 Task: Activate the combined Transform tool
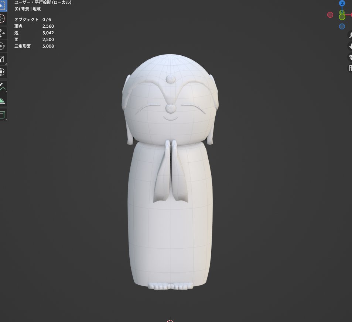coord(3,72)
